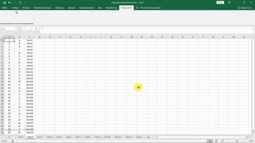The image size is (255, 143).
Task: Expand the formula bar
Action: tap(253, 28)
